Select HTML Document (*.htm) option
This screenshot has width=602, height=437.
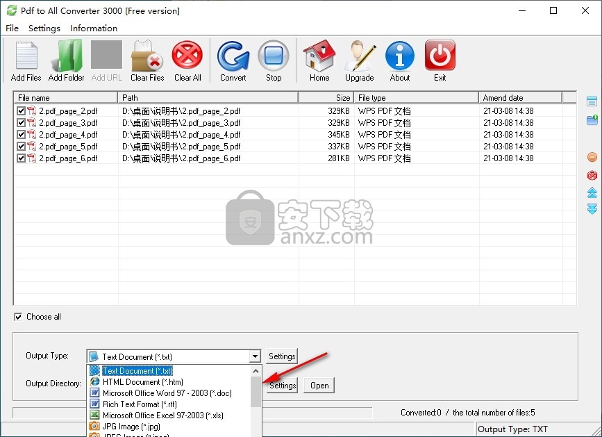click(169, 382)
